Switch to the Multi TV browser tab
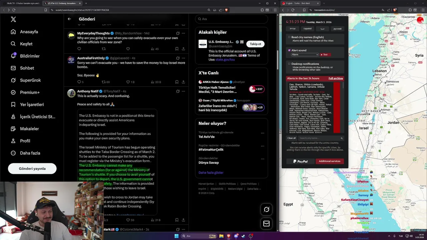 [21, 3]
